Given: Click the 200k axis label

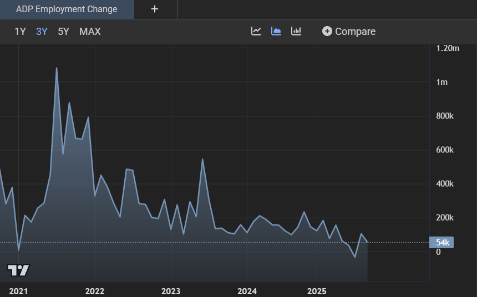Looking at the screenshot, I should (444, 218).
